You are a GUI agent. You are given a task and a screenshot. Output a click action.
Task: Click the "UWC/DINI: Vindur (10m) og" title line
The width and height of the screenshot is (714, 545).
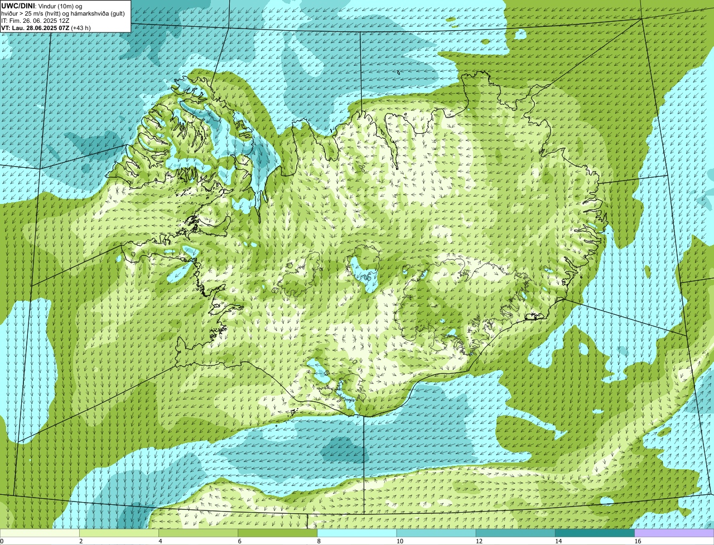42,6
